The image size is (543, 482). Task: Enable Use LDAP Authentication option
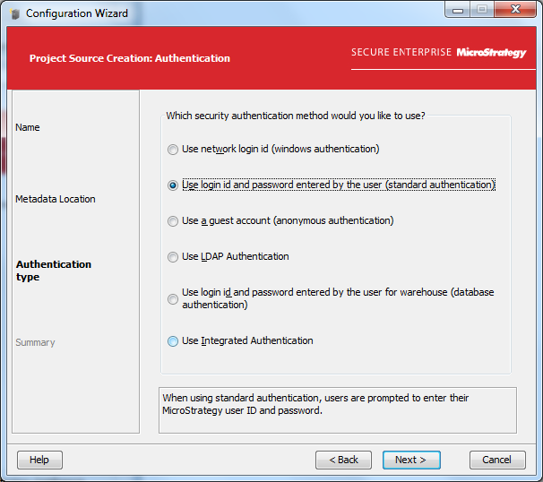click(173, 257)
